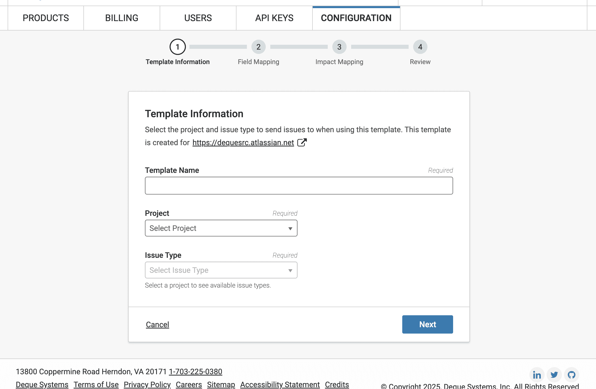Open the dequesrc.atlassian.net link
The image size is (596, 389).
pos(243,143)
